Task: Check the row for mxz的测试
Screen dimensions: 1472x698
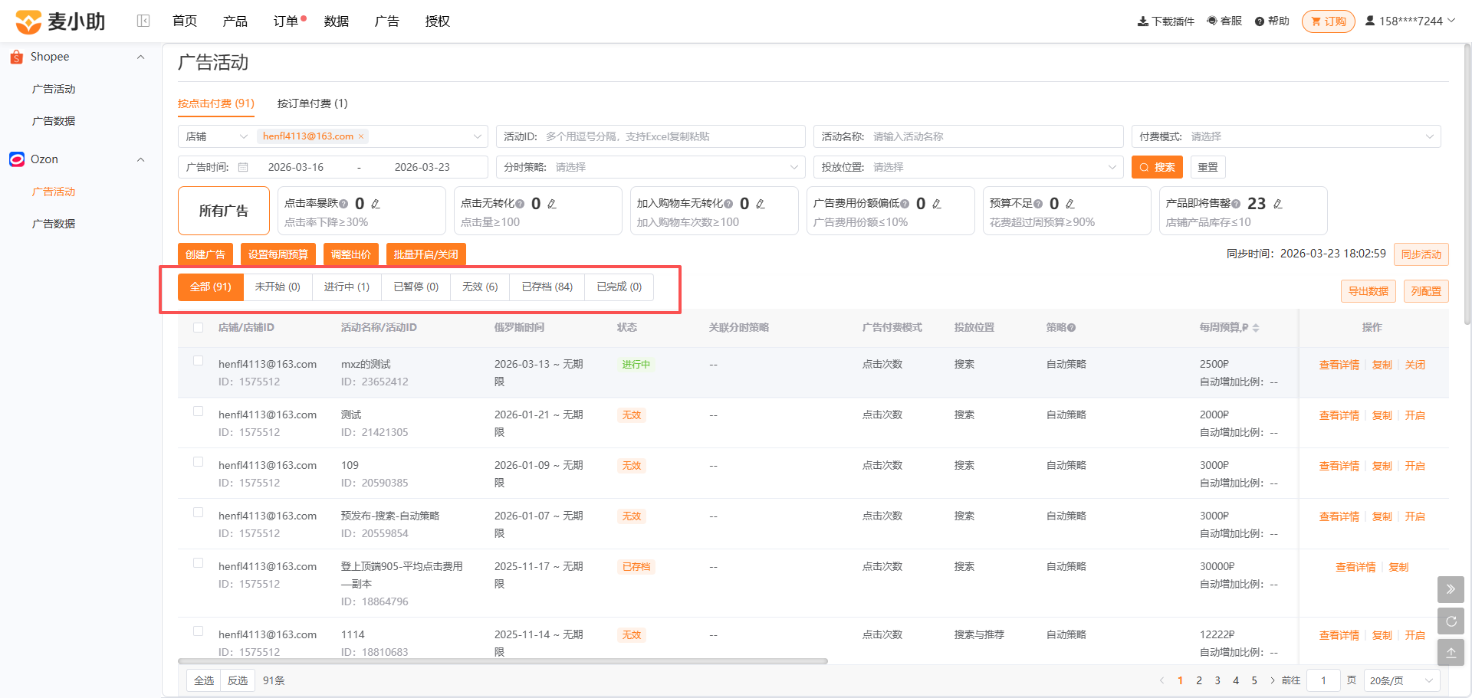Action: click(x=199, y=360)
